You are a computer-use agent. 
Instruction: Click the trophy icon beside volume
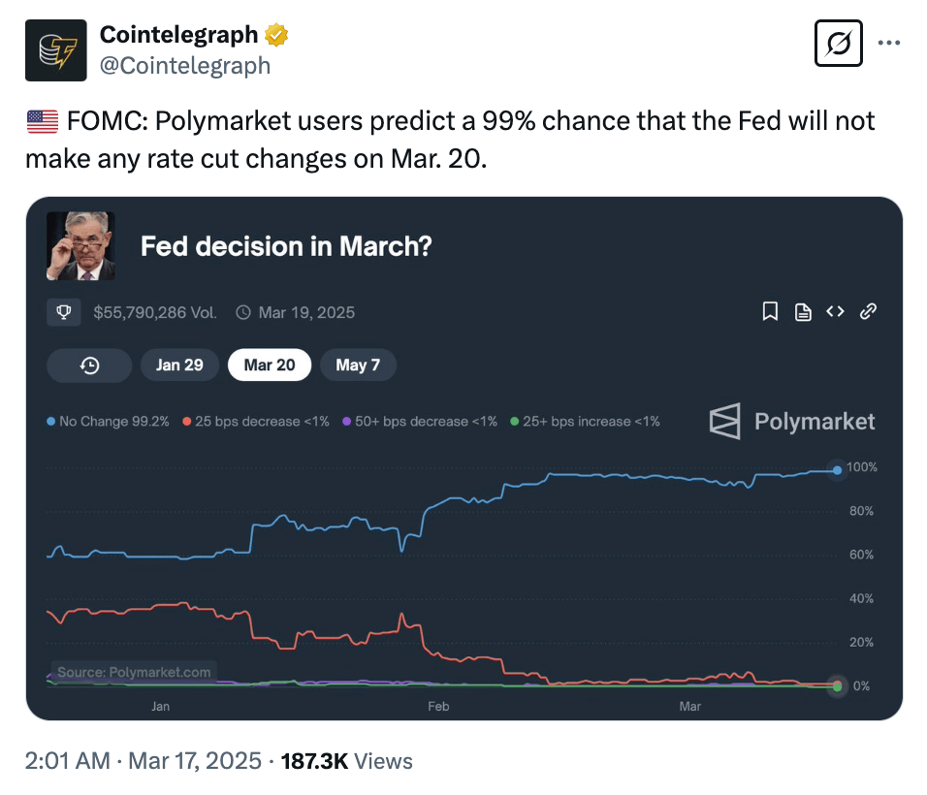[64, 312]
